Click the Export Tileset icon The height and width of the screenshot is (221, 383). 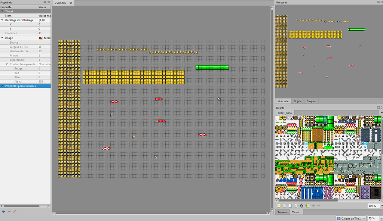[291, 205]
